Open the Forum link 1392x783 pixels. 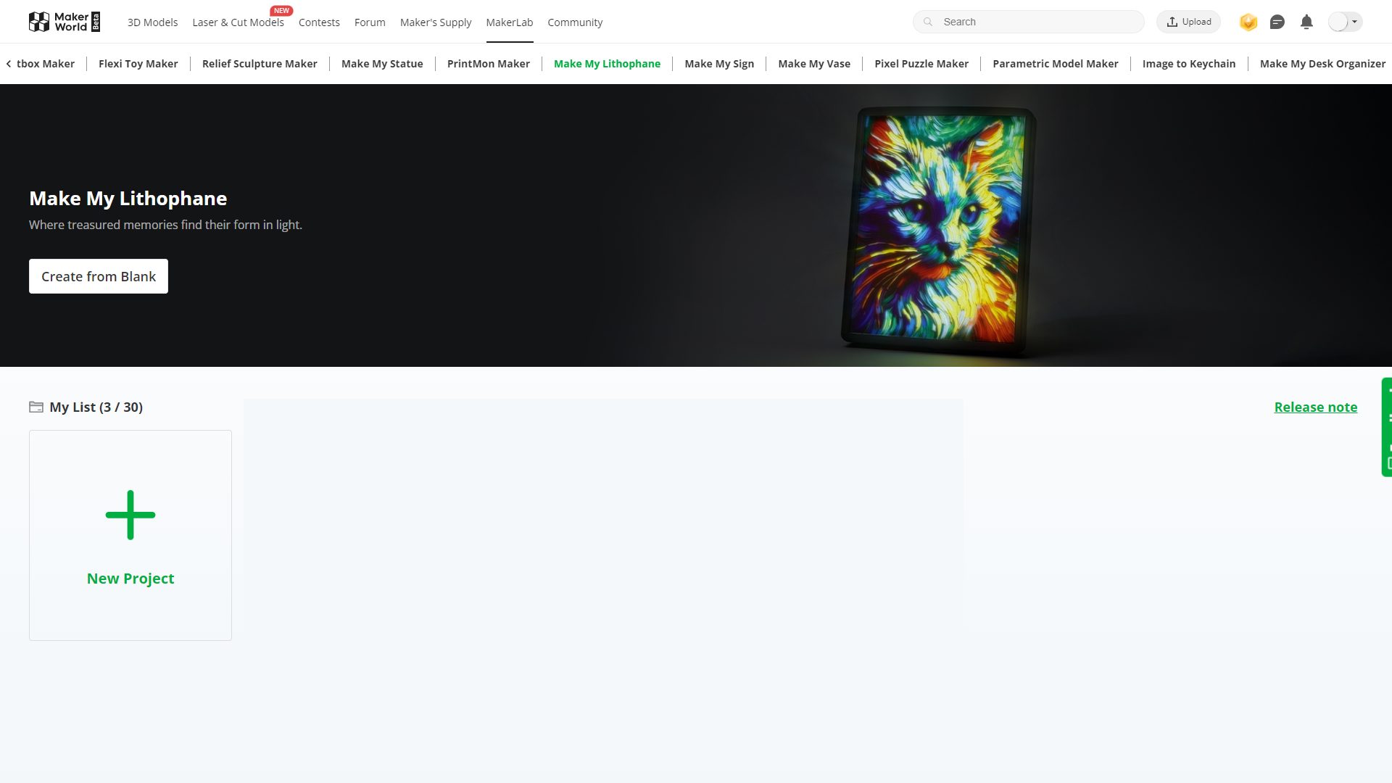tap(370, 22)
